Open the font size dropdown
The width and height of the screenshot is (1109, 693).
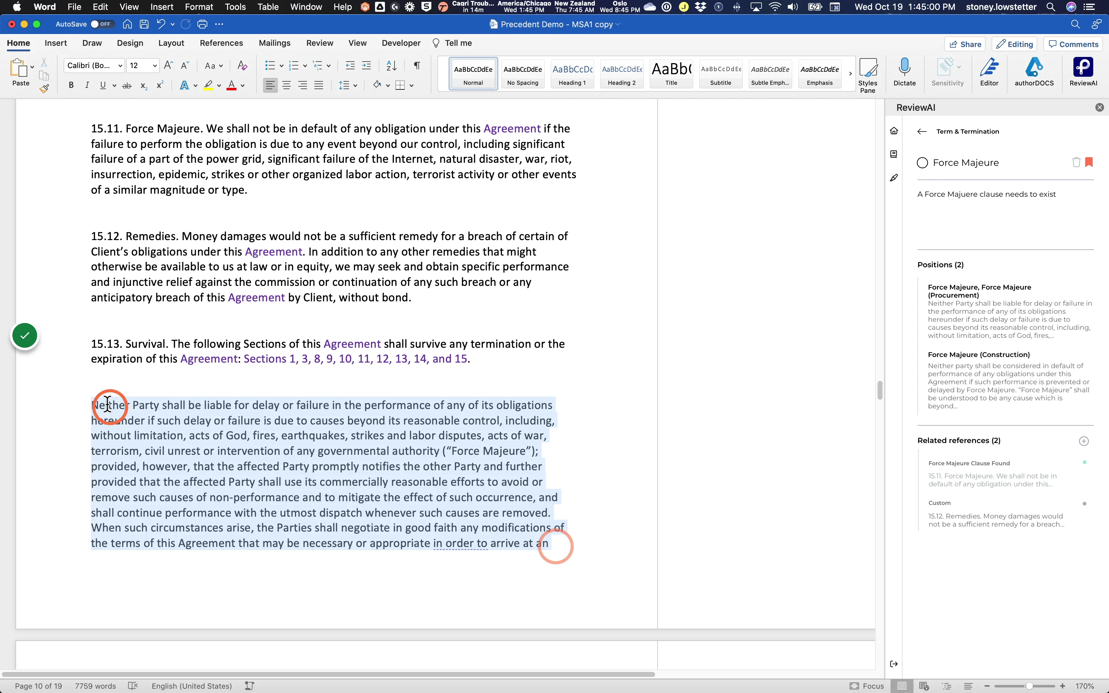tap(155, 66)
